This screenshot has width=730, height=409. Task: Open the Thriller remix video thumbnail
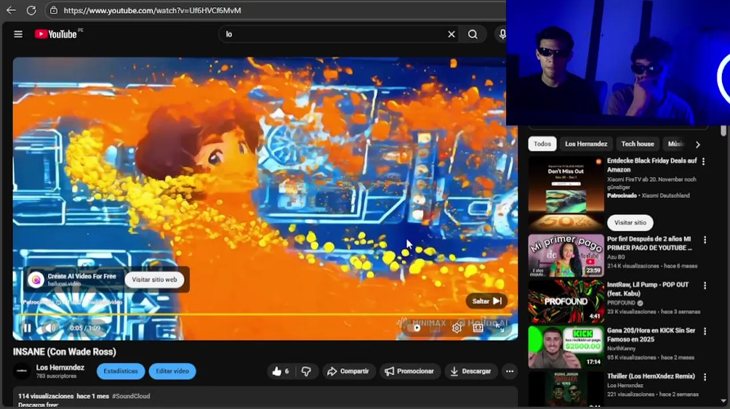(x=566, y=390)
